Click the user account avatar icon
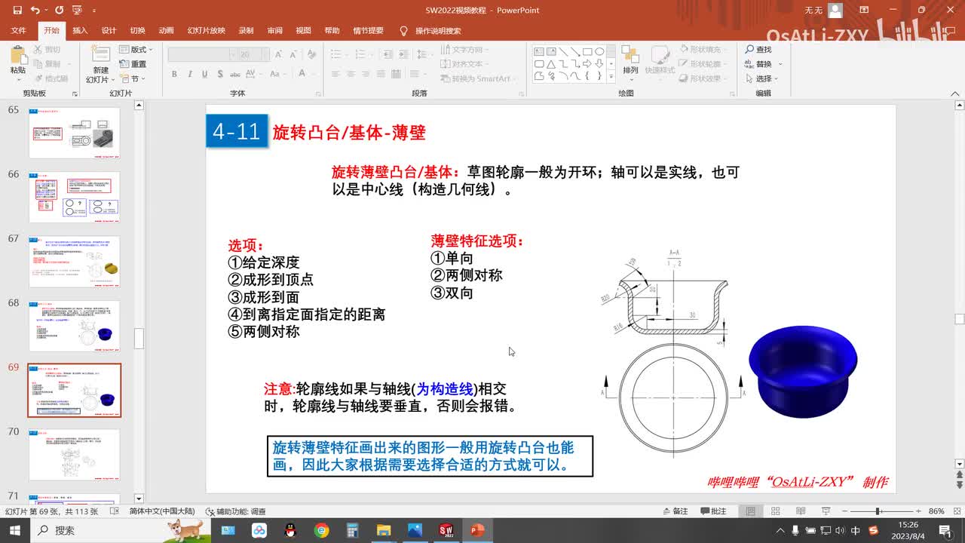Image resolution: width=965 pixels, height=543 pixels. pyautogui.click(x=835, y=11)
